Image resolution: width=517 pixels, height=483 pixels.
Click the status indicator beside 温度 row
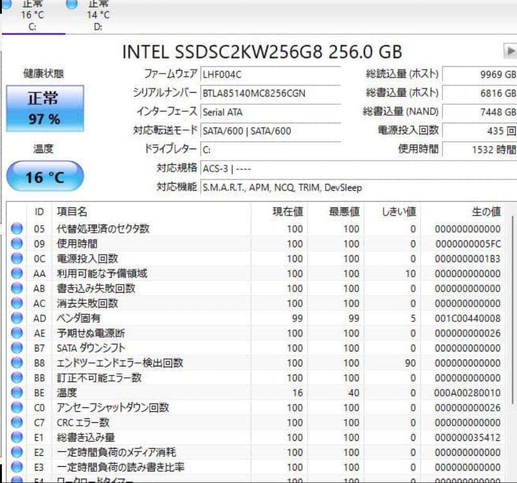tap(17, 393)
